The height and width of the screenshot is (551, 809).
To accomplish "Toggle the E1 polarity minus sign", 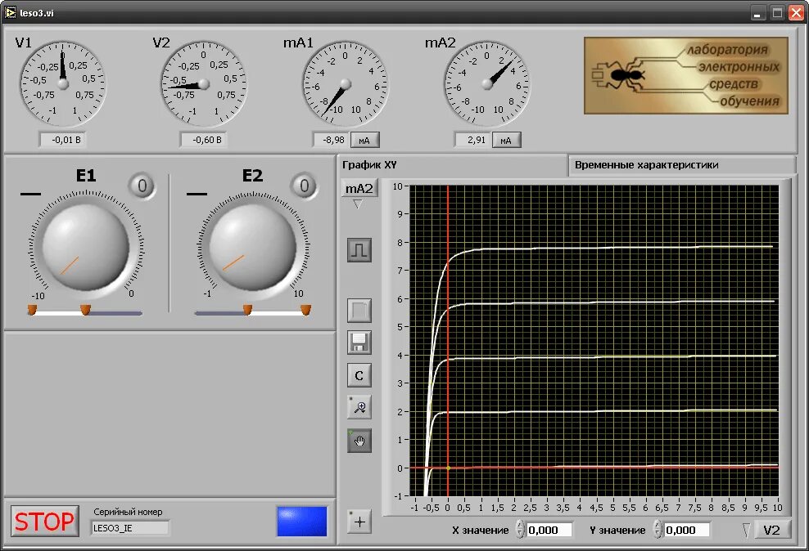I will tap(30, 194).
